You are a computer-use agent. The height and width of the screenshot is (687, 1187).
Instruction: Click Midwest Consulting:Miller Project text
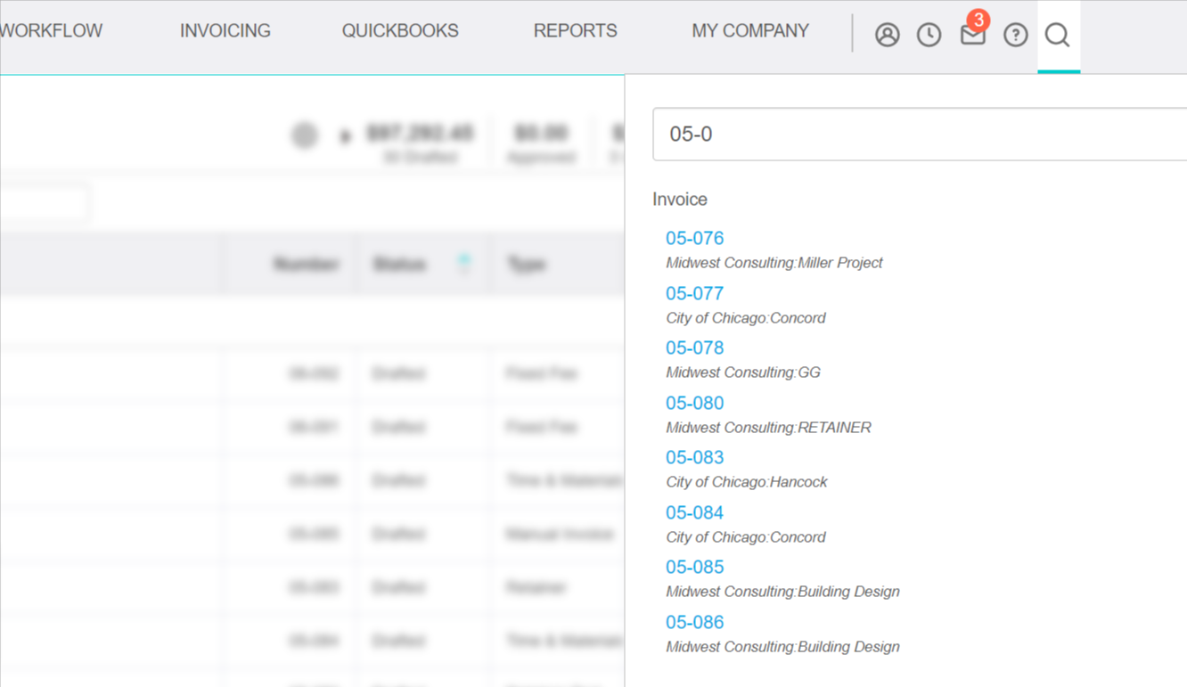[x=774, y=263]
